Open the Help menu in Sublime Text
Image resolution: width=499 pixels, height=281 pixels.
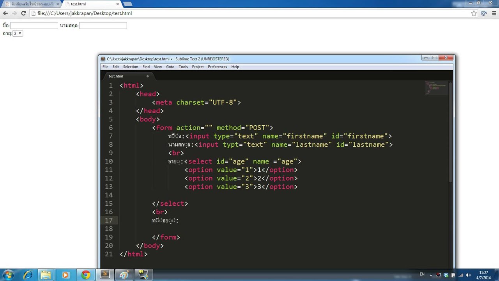[235, 67]
